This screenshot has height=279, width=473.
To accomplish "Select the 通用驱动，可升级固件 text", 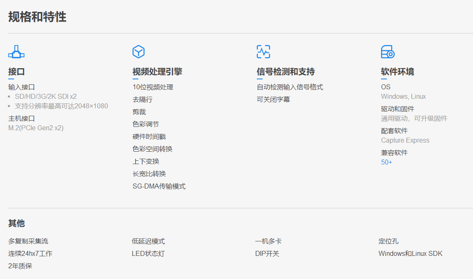I will point(414,118).
